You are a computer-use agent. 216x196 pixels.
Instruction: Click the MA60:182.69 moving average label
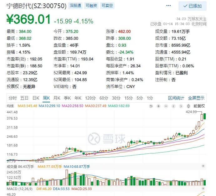(x=119, y=106)
